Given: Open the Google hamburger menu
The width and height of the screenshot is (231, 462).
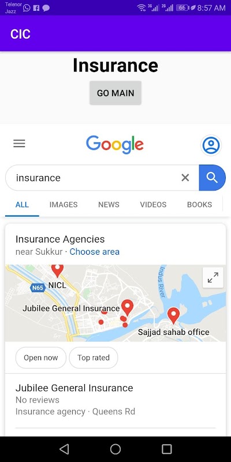Looking at the screenshot, I should (x=19, y=143).
